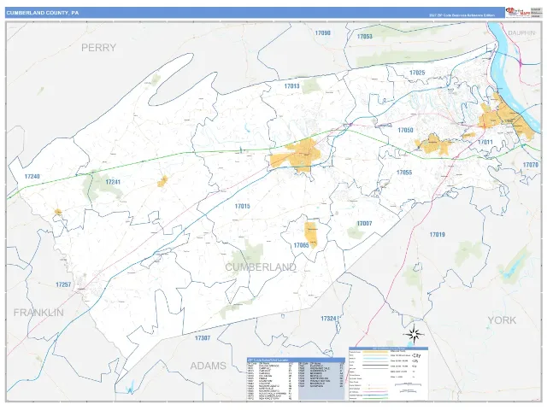This screenshot has width=547, height=410.
Task: Click ZIP code 17055 label
Action: [x=404, y=173]
